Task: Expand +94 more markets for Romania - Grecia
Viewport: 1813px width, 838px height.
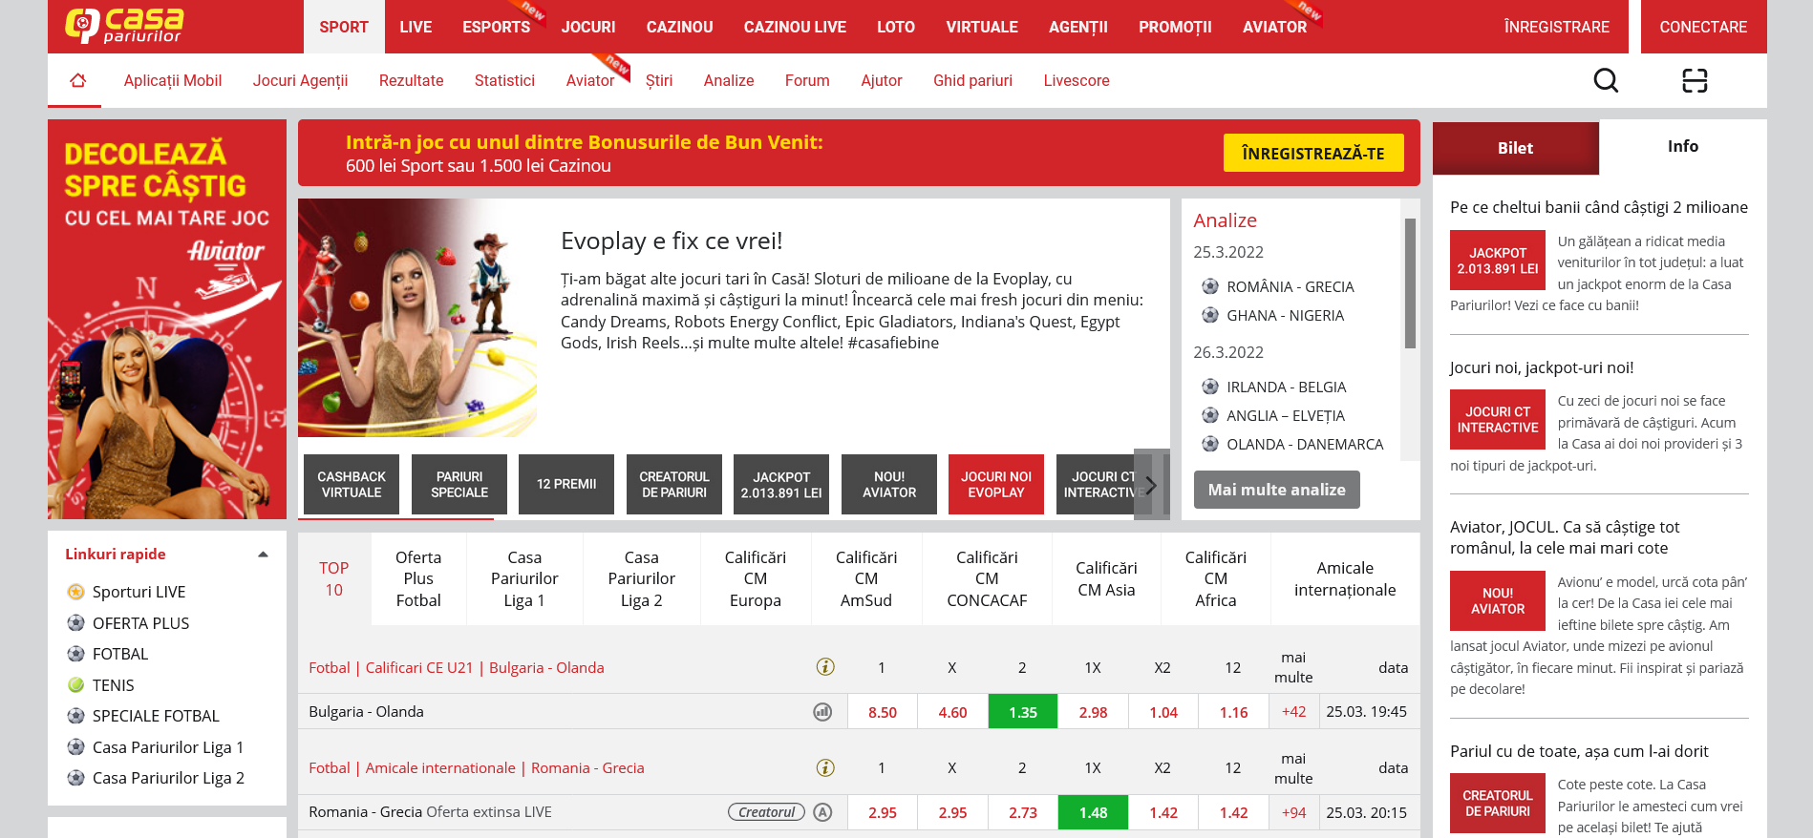Action: click(x=1293, y=812)
